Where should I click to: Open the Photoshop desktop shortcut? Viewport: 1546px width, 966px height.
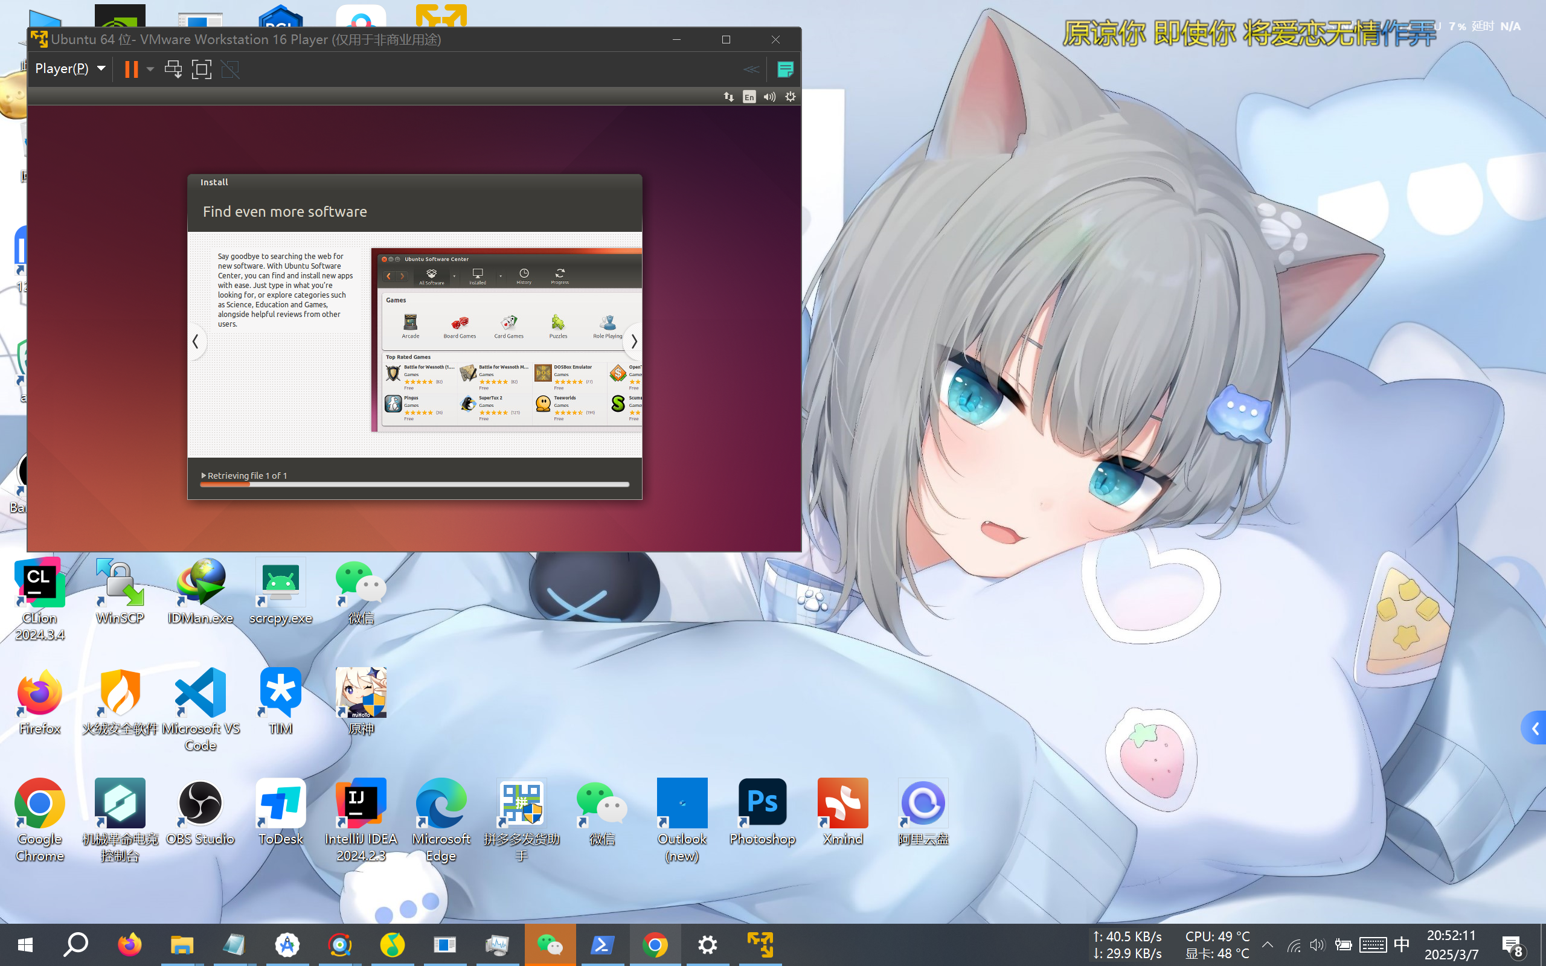762,811
